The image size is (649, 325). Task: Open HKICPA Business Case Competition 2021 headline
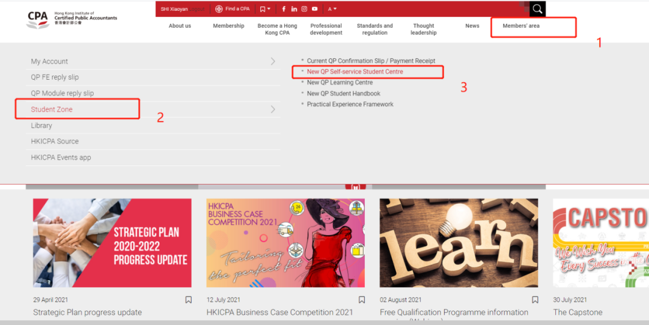point(280,312)
